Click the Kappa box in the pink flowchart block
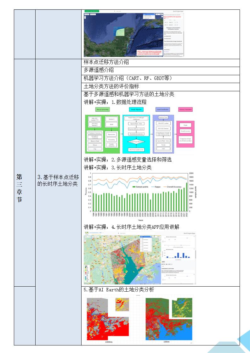The height and width of the screenshot is (353, 250). (185, 125)
